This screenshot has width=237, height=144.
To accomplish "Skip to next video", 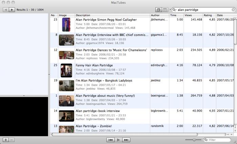I will 126,140.
